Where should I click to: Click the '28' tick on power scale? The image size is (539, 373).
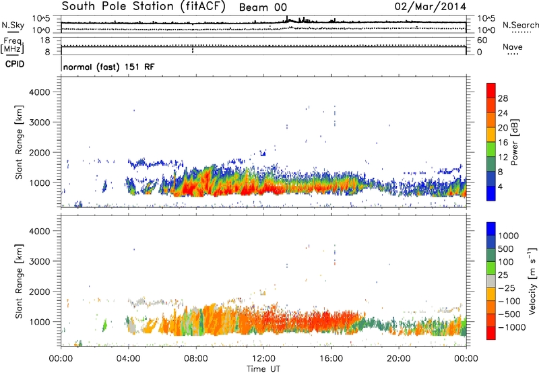(503, 98)
